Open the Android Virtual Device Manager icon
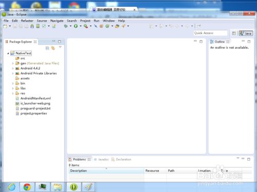Image resolution: width=257 pixels, height=192 pixels. coord(38,26)
